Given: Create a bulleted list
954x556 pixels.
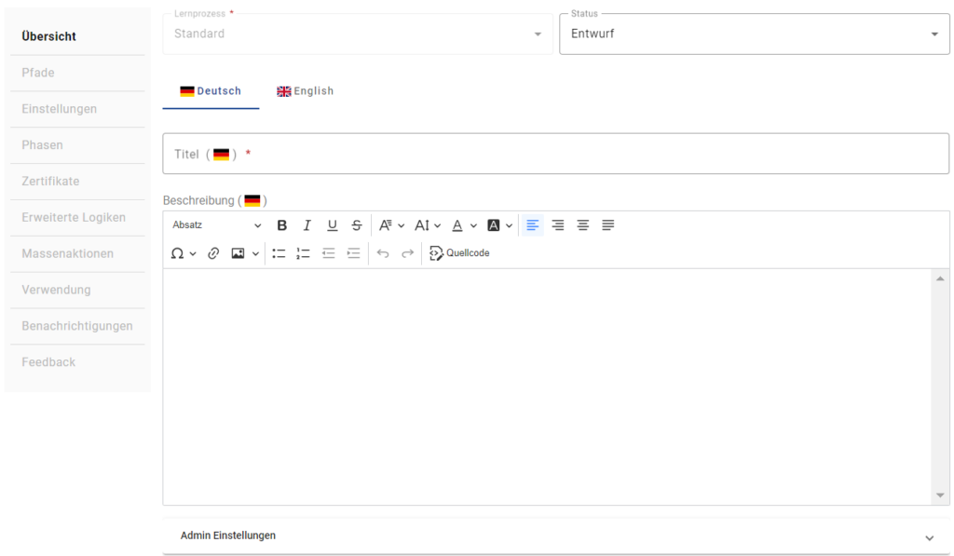Looking at the screenshot, I should (x=279, y=253).
